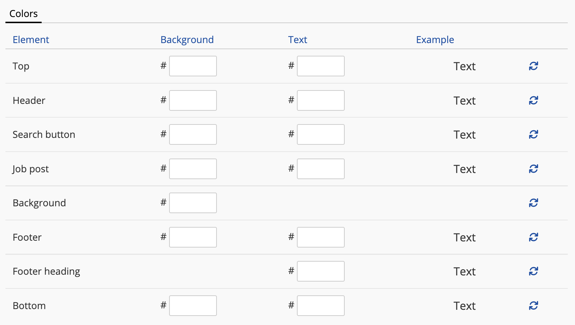Click refresh icon for Search button row
Image resolution: width=575 pixels, height=325 pixels.
(x=533, y=134)
